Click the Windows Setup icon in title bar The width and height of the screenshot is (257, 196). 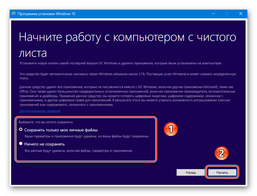pyautogui.click(x=14, y=14)
